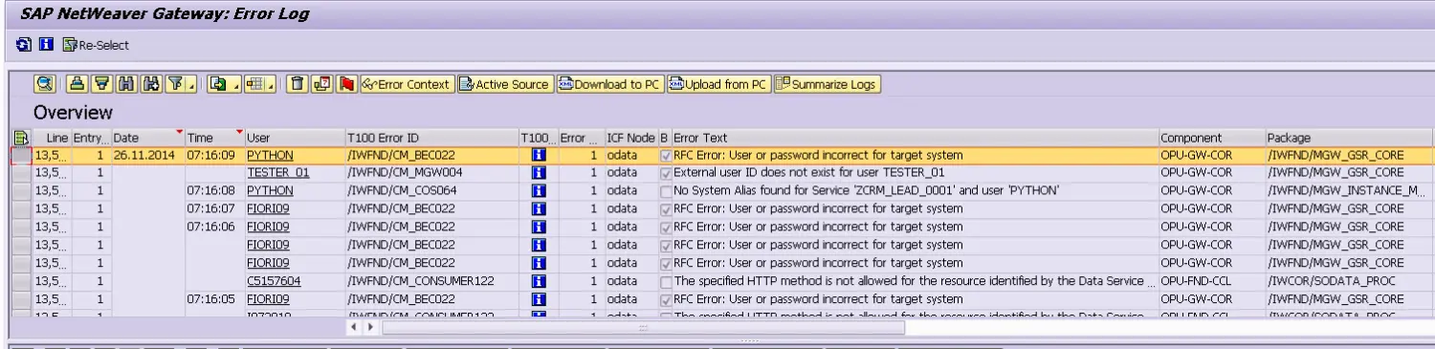Open user link PYTHON in the 07:16:08 row

pyautogui.click(x=270, y=190)
